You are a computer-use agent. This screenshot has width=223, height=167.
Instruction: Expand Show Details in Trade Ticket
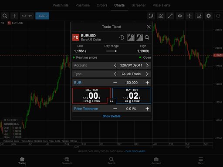pyautogui.click(x=111, y=116)
